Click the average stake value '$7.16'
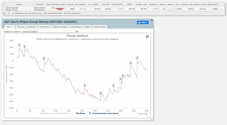Viewport: 227px width, 125px height. (97, 9)
